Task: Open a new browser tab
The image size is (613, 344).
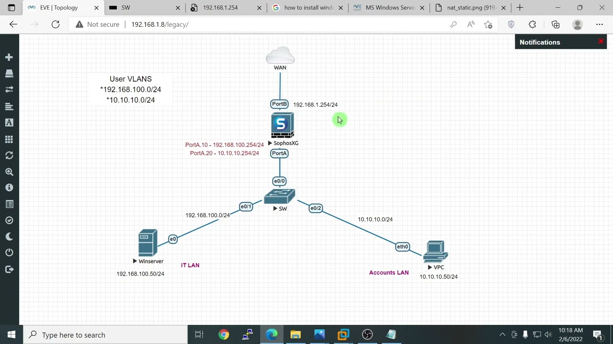Action: (520, 8)
